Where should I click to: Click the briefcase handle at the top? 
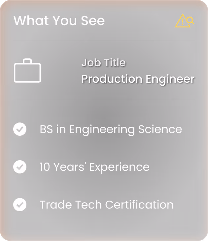(27, 61)
